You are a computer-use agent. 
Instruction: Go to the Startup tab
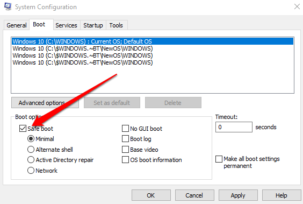click(93, 25)
